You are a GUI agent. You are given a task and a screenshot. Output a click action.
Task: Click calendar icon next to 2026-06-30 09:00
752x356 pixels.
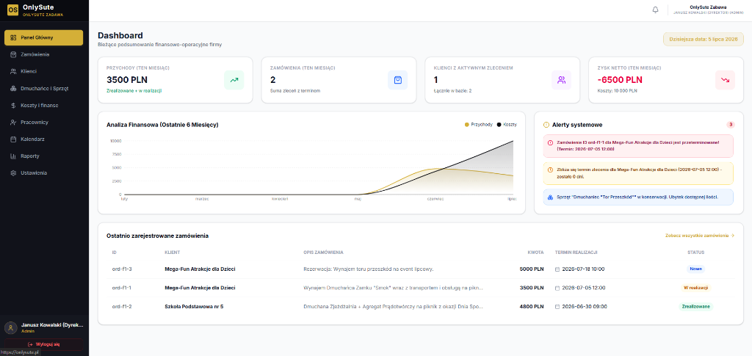[557, 307]
